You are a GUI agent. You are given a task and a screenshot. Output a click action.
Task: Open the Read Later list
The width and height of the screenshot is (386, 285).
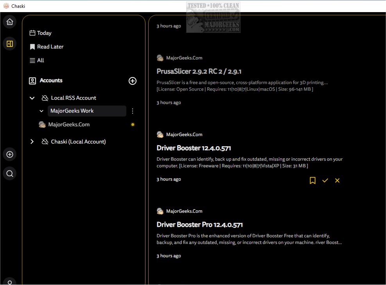tap(50, 47)
